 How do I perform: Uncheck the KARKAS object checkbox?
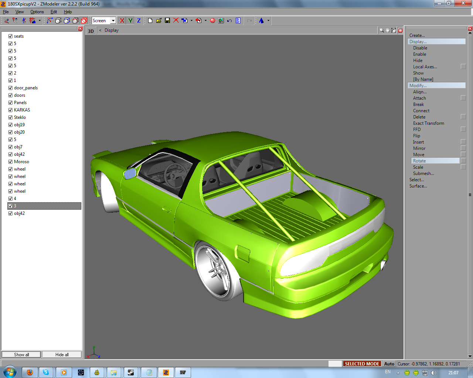click(10, 110)
